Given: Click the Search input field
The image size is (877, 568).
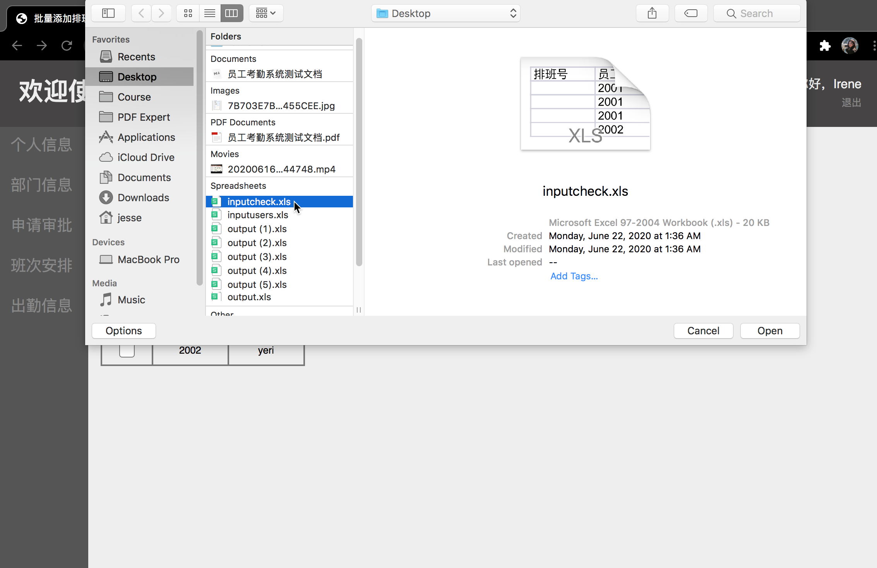Looking at the screenshot, I should coord(757,14).
